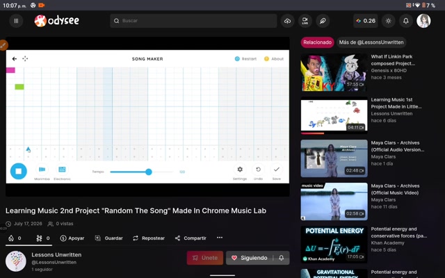Toggle channel notification bell beside Siguiendo
Viewport: 445px width, 278px height.
pos(281,258)
